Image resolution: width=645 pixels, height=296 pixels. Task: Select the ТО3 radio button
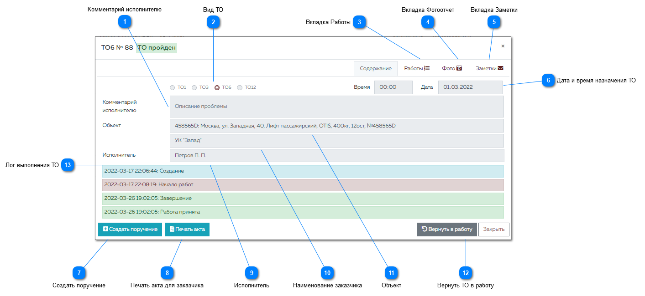click(x=194, y=87)
